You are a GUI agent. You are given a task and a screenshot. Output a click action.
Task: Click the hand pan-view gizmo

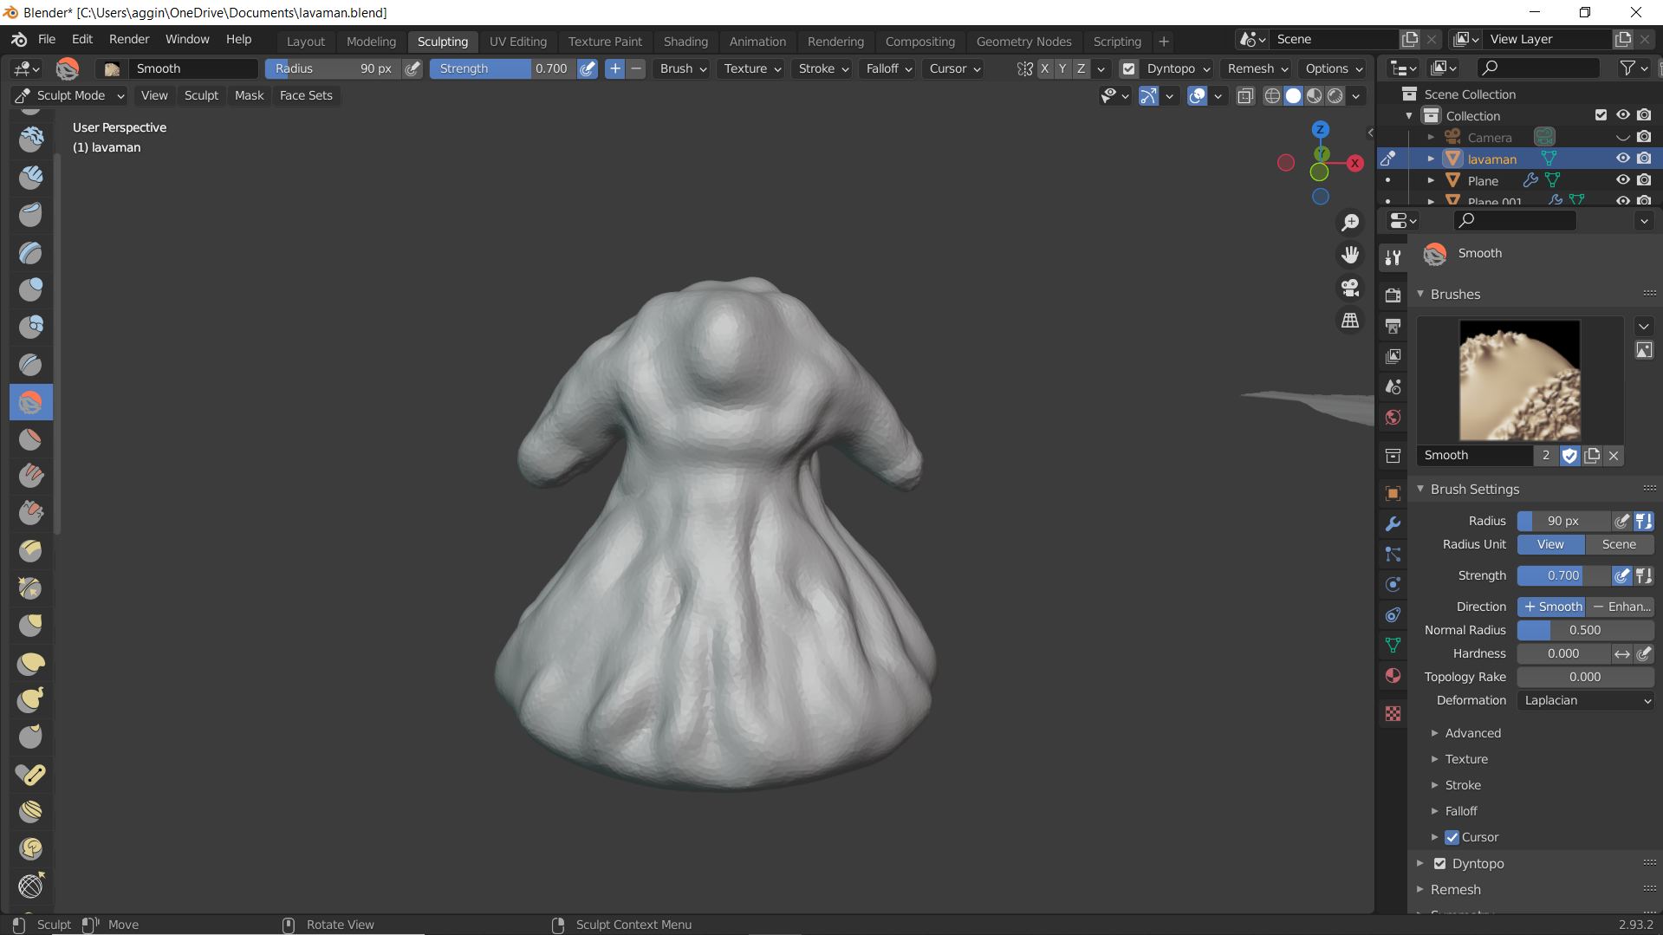[1350, 255]
